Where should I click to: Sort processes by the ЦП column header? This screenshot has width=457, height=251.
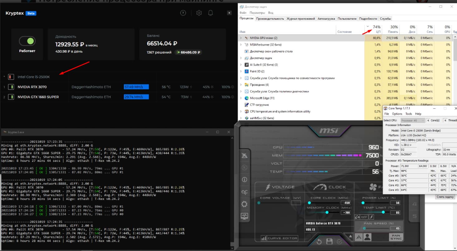(373, 29)
